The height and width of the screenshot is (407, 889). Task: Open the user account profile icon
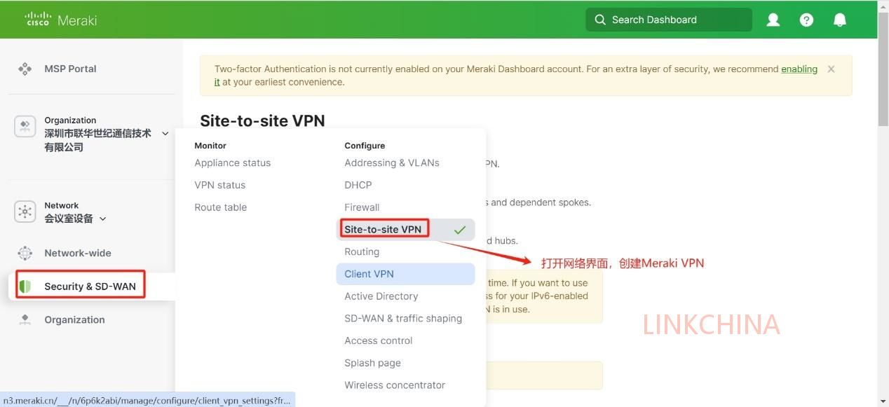click(773, 20)
